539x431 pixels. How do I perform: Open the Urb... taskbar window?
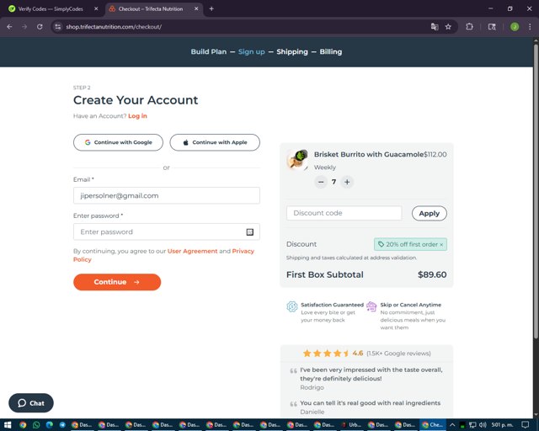[x=352, y=425]
